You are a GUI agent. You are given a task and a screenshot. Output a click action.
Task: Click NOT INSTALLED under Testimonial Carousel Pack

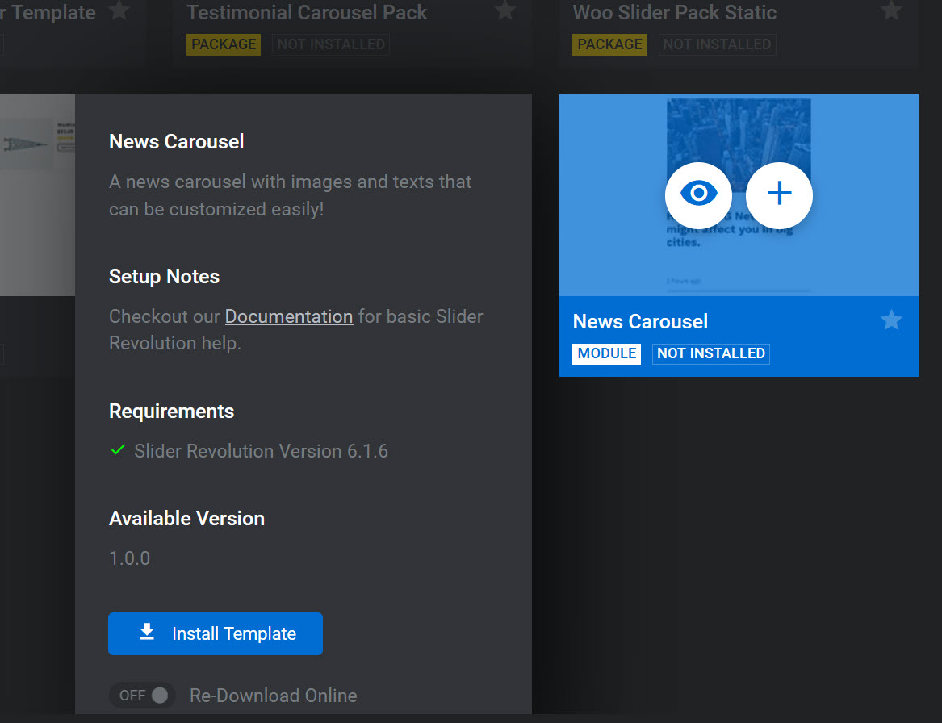(x=331, y=44)
